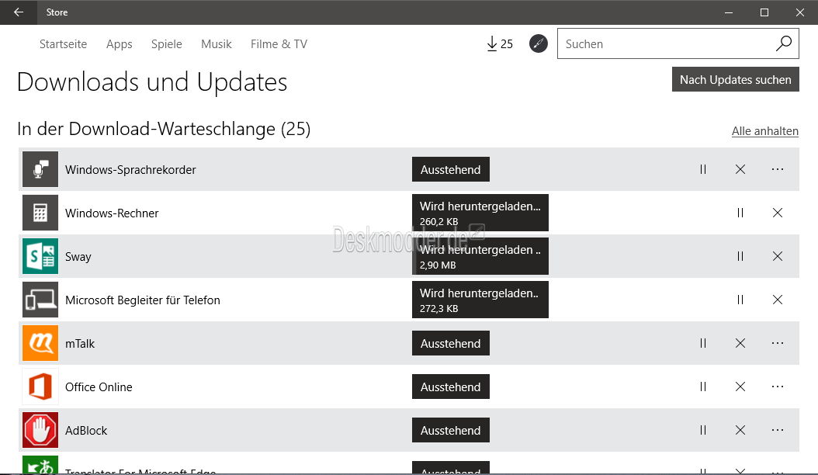Click Begleiter für Telefon progress 272,3 KB
The width and height of the screenshot is (818, 475).
[480, 300]
